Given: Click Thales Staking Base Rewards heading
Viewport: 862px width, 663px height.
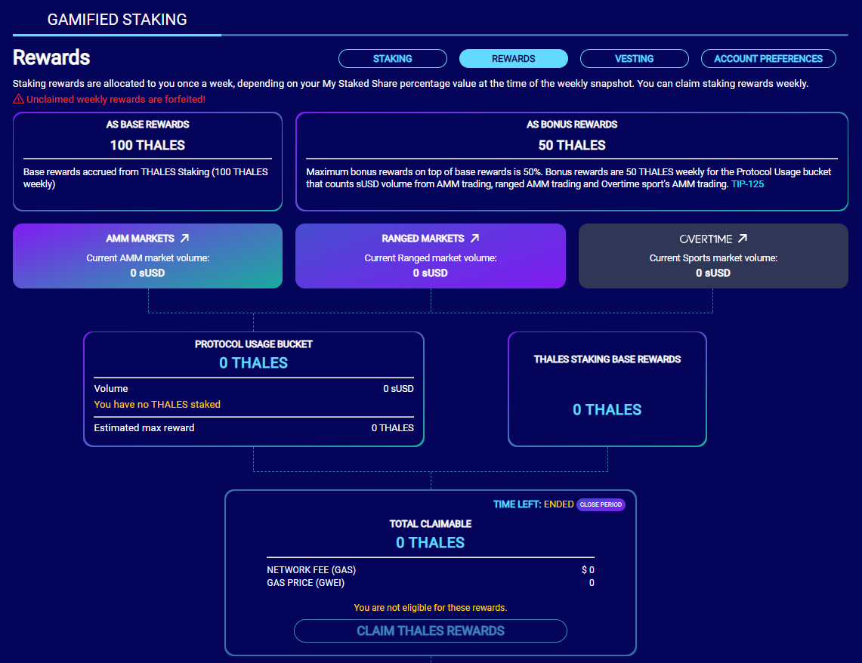Looking at the screenshot, I should (607, 359).
